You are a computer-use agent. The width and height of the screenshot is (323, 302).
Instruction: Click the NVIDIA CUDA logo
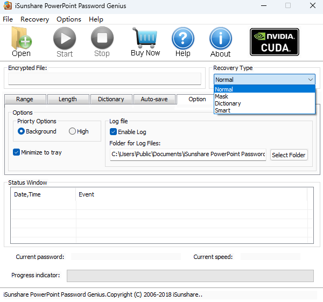tap(275, 42)
